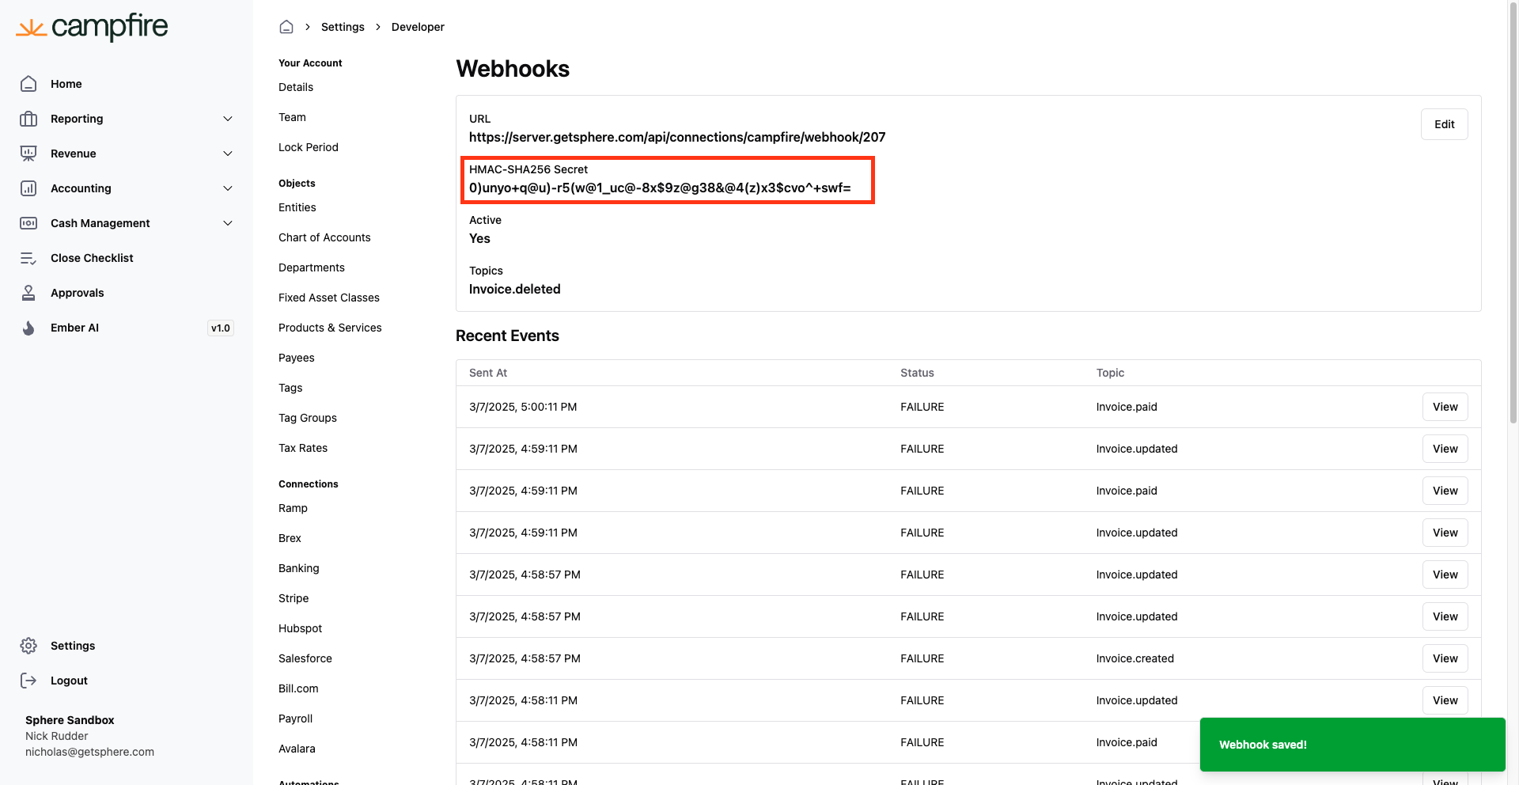Click the Campfire logo
The image size is (1519, 785).
[93, 27]
